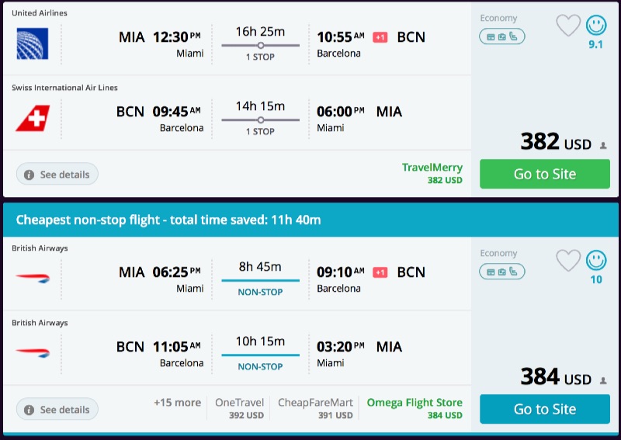Go to Site for the 382 USD fare

point(544,174)
